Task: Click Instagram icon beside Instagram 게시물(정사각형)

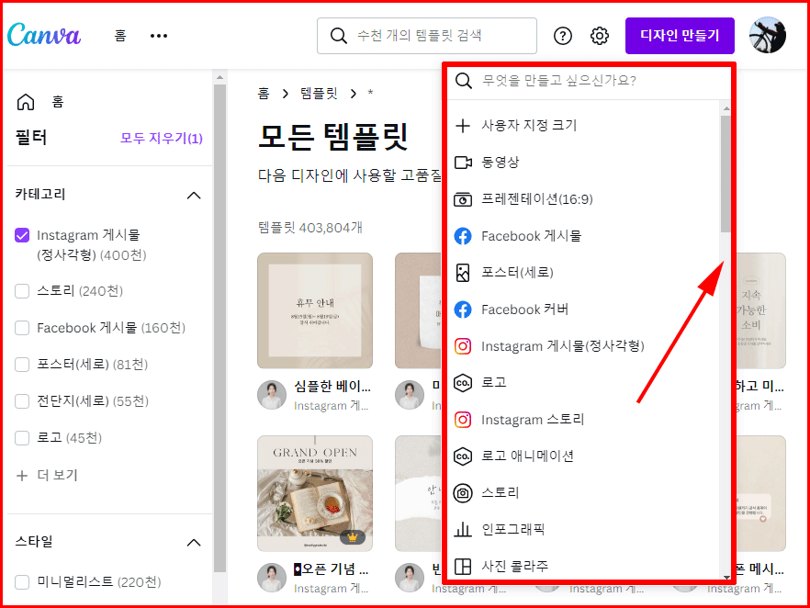Action: 463,346
